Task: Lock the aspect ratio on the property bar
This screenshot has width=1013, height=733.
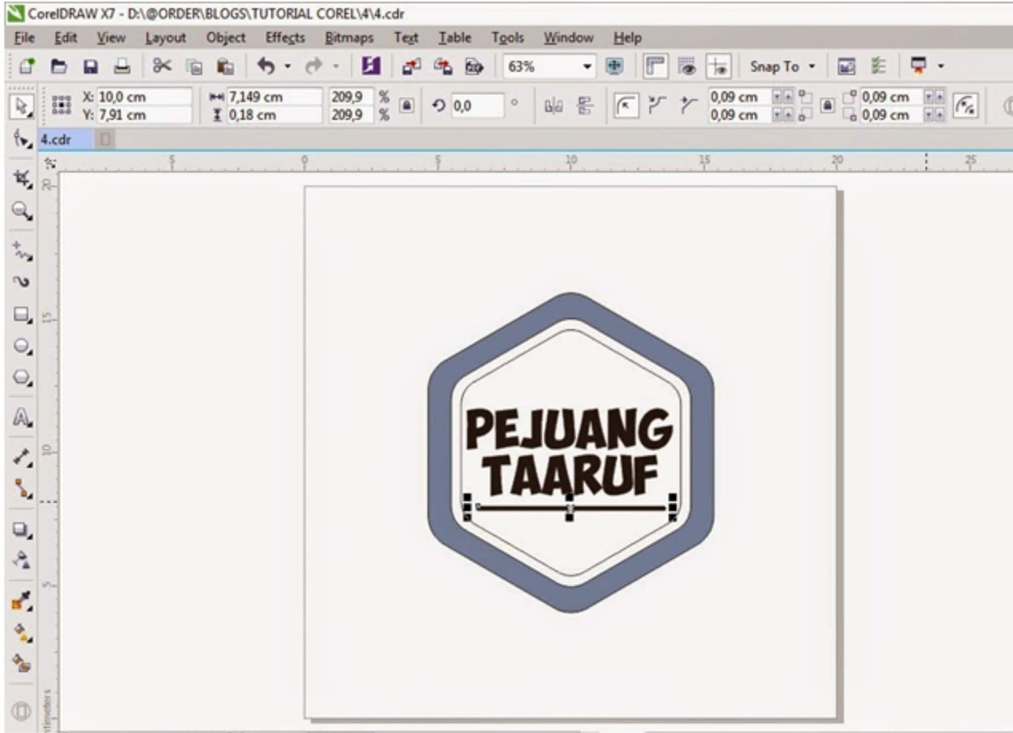Action: [x=405, y=106]
